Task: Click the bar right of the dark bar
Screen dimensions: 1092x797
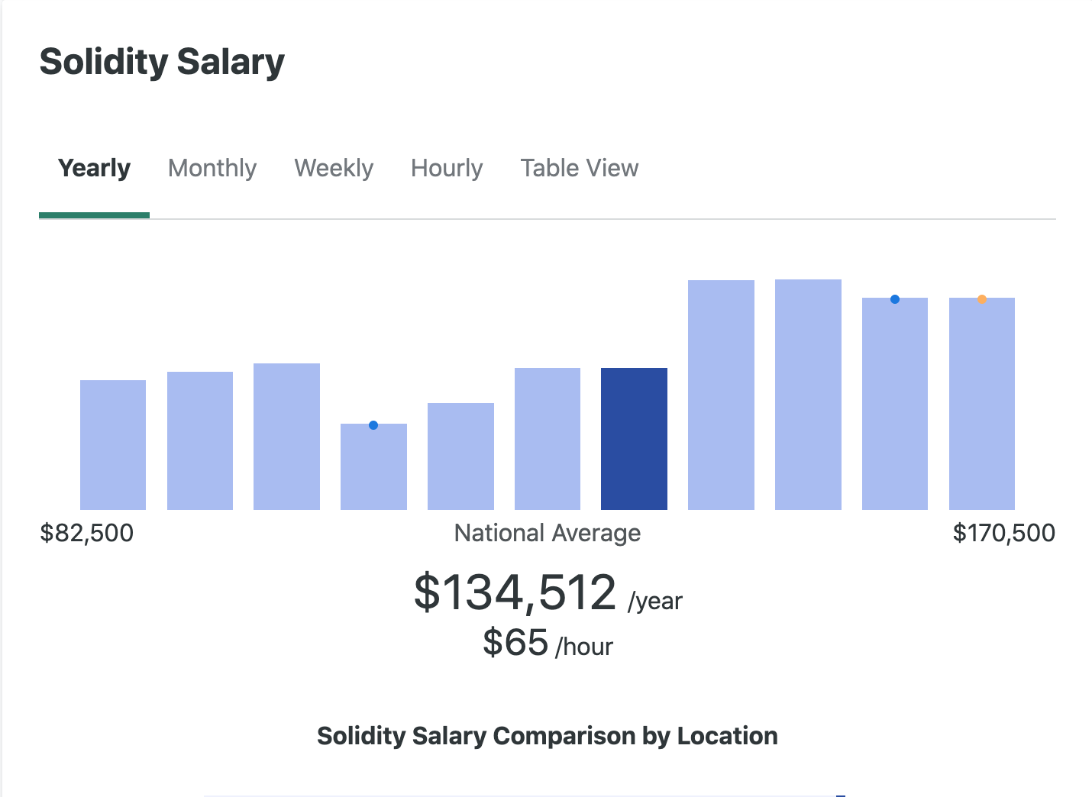Action: [721, 395]
